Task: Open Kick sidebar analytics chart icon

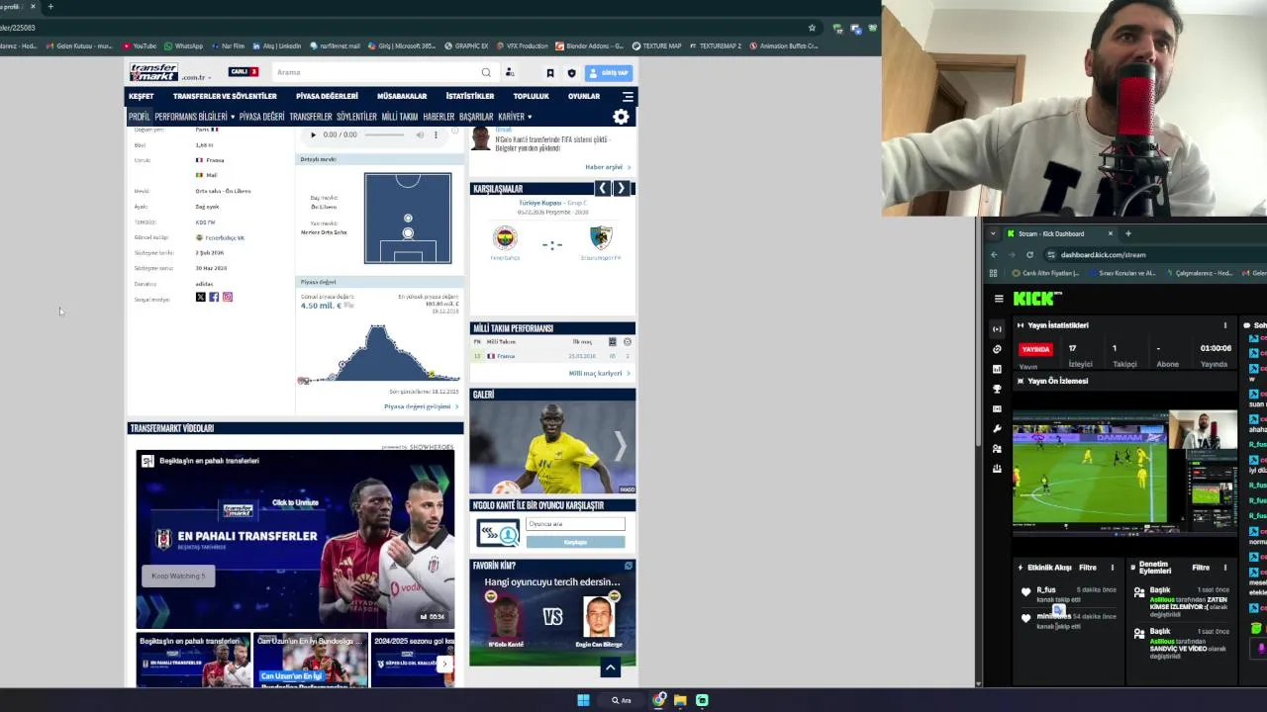Action: click(997, 369)
